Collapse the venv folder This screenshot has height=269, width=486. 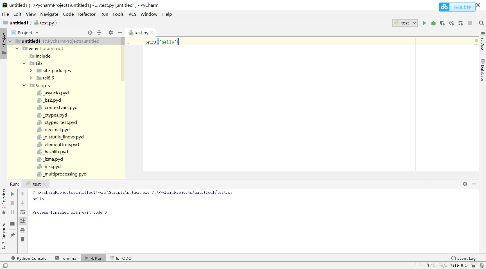[17, 49]
